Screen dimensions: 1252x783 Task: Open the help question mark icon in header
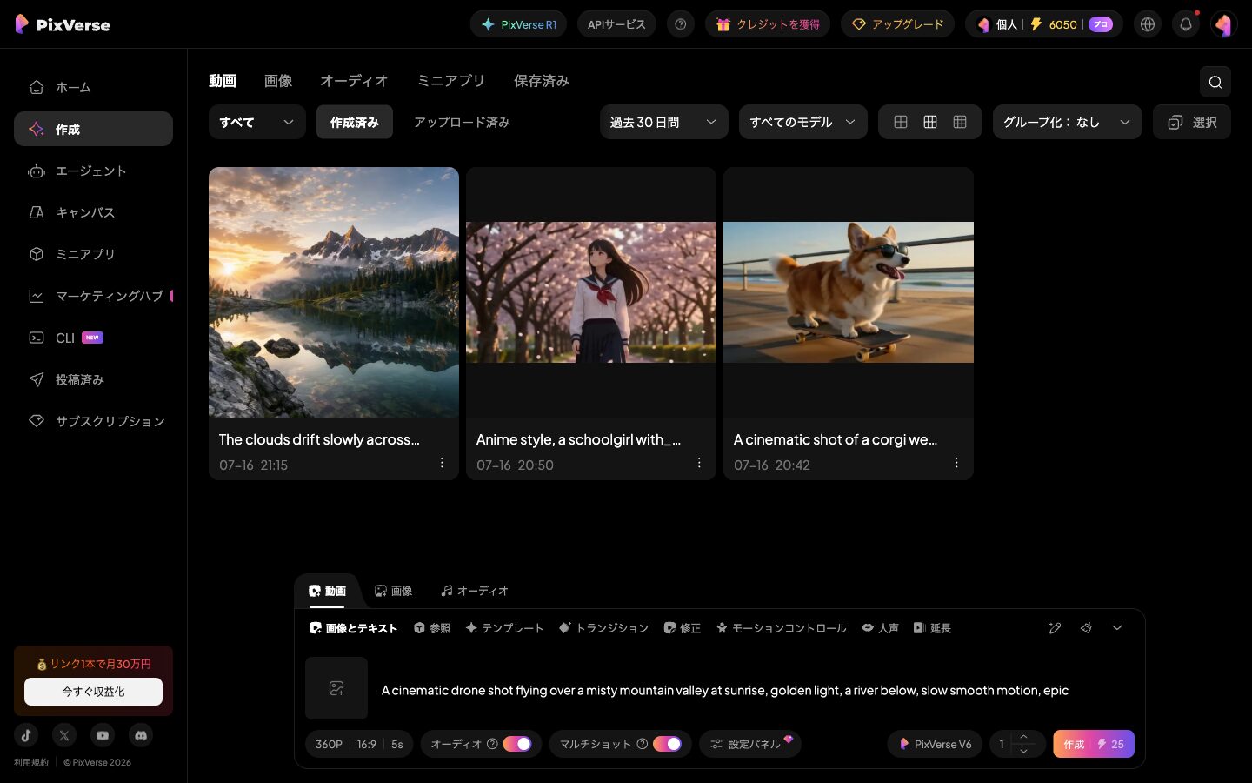click(x=681, y=24)
